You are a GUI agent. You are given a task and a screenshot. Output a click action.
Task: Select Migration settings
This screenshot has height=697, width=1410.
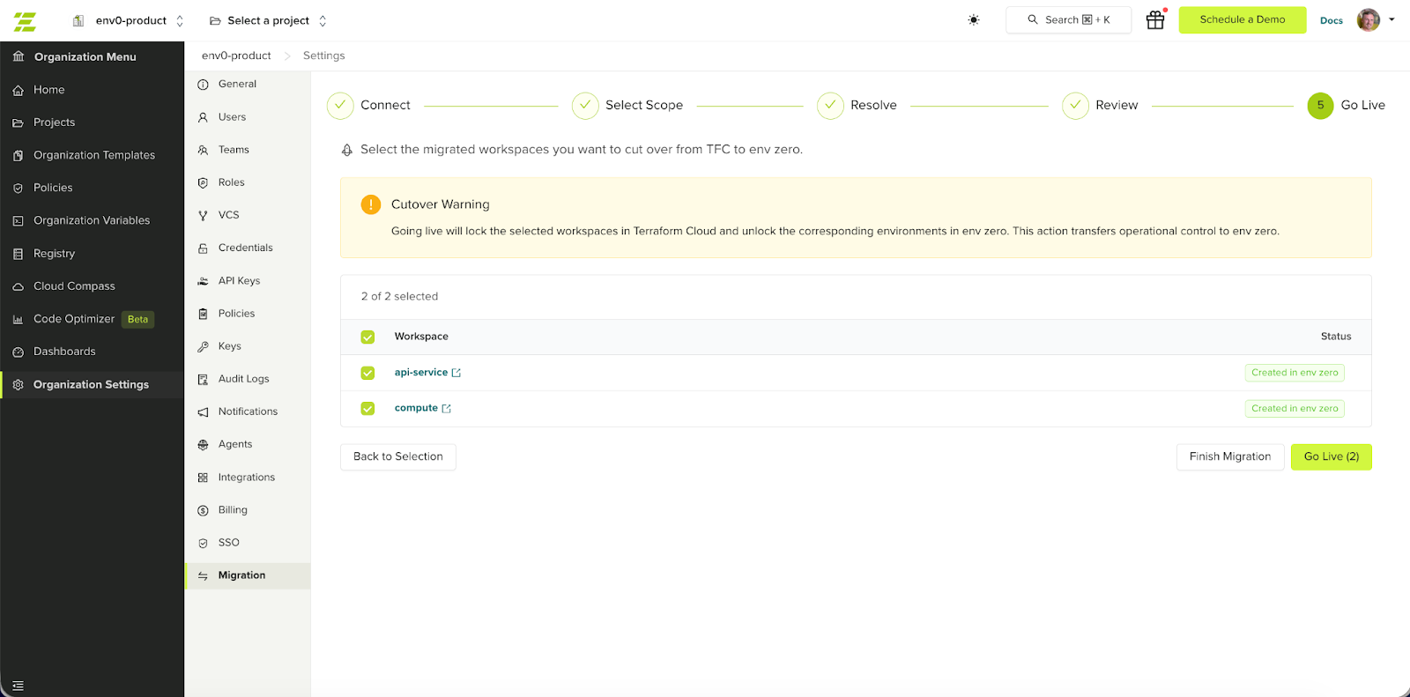coord(248,575)
